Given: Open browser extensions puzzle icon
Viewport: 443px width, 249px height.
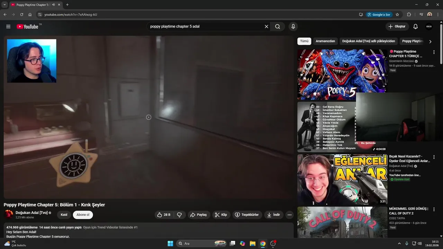Looking at the screenshot, I should pyautogui.click(x=409, y=15).
